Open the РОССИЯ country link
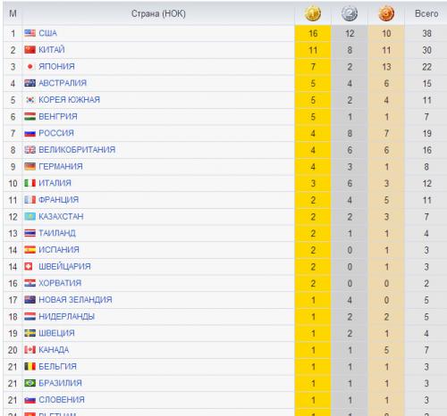 coord(56,133)
